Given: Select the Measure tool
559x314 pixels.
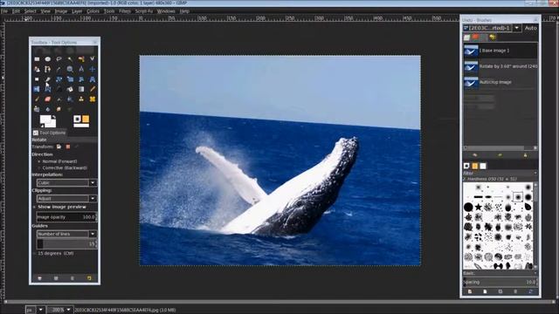Looking at the screenshot, I should 81,69.
